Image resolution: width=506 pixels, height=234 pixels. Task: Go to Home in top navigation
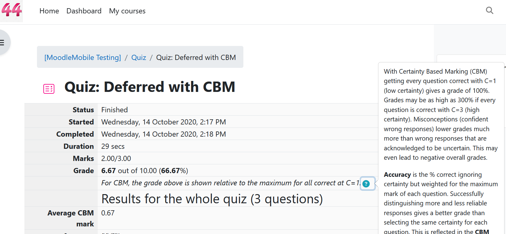tap(49, 11)
